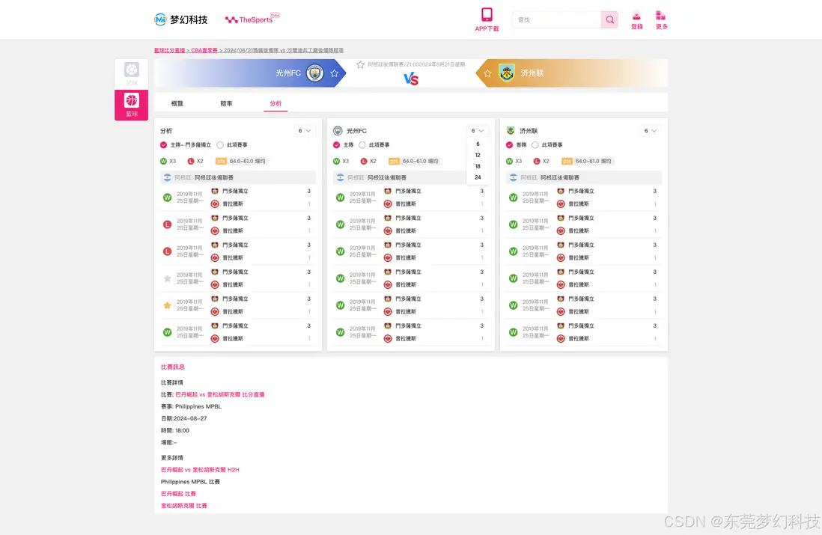This screenshot has height=535, width=822.
Task: Open the match count dropdown in 分析 panel
Action: 305,130
